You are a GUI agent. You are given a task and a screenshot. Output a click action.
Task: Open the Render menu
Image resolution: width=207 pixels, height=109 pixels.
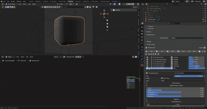pyautogui.click(x=13, y=1)
